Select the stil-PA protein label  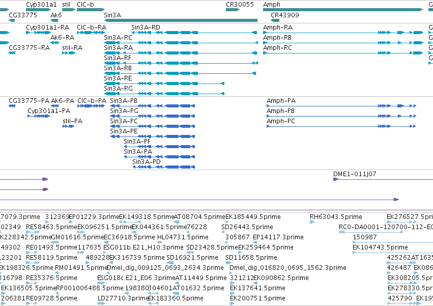(73, 121)
